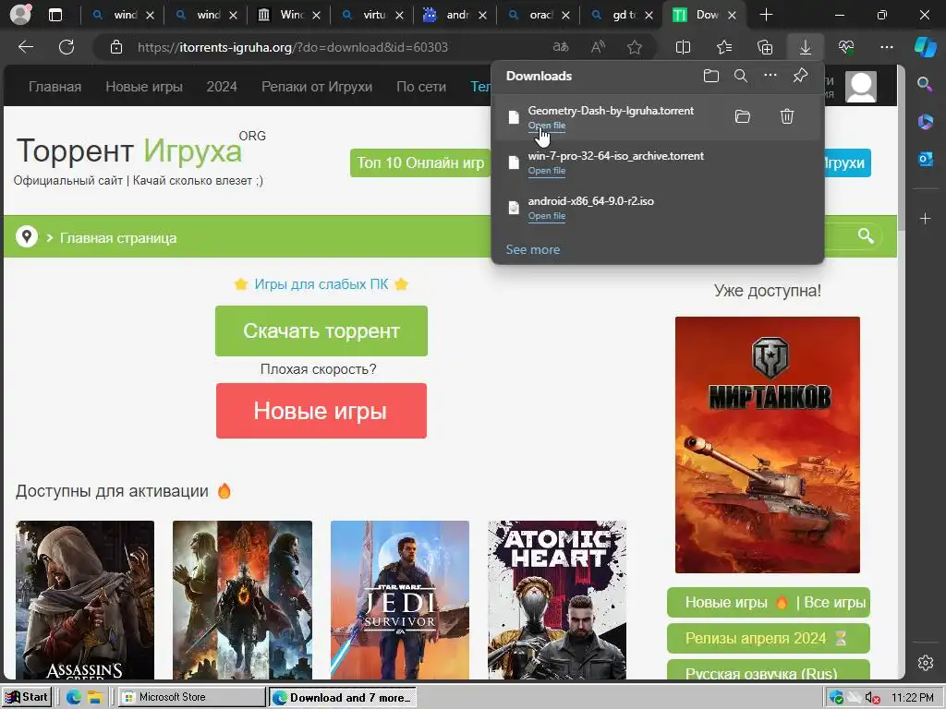The width and height of the screenshot is (946, 709).
Task: Click the Windows Start button
Action: 27,697
